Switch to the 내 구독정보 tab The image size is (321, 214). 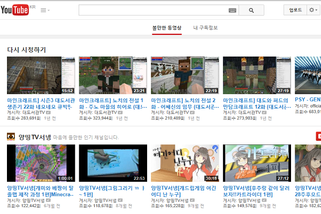pos(205,28)
